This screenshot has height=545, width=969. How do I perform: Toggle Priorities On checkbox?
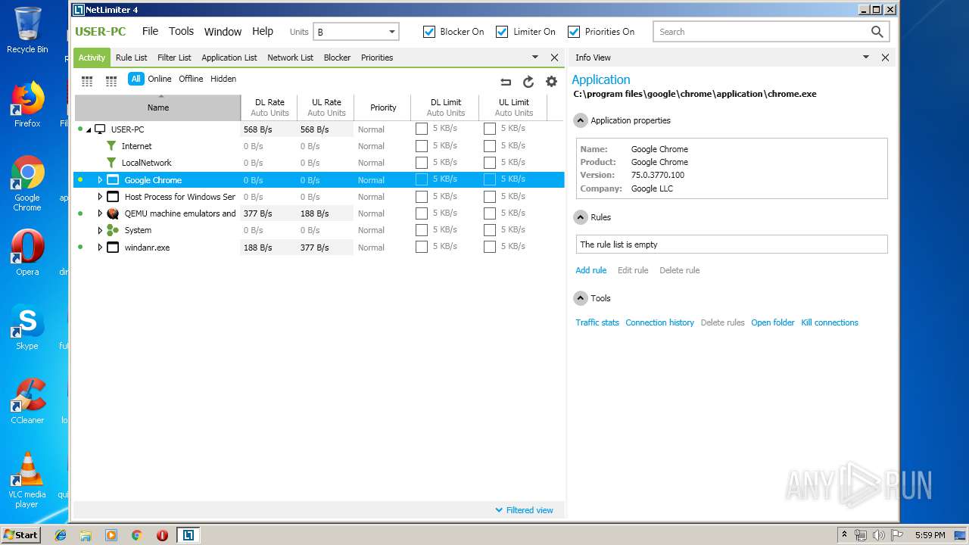(x=574, y=32)
